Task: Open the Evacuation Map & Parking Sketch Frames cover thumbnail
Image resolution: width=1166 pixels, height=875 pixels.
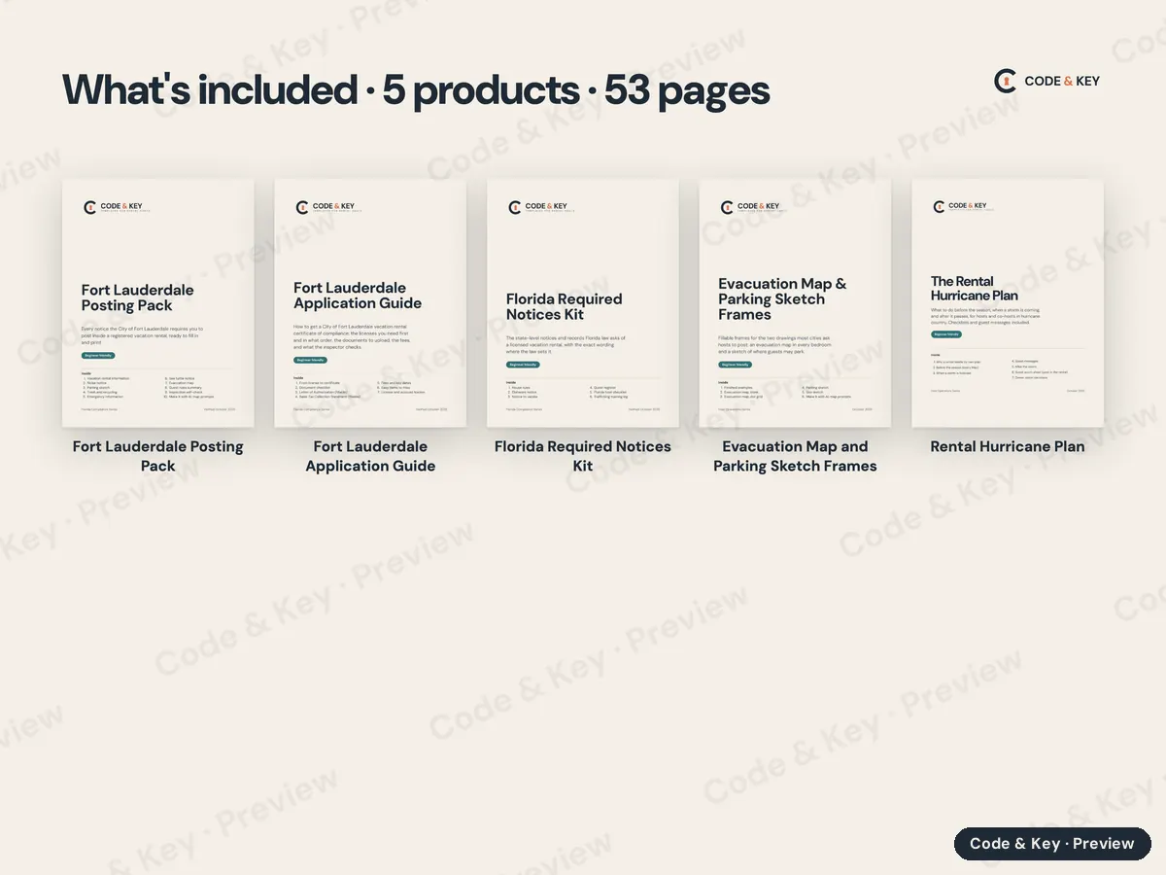Action: click(795, 303)
